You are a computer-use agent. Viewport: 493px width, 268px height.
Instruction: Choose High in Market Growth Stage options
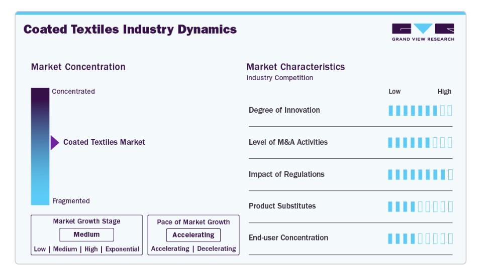coord(91,249)
